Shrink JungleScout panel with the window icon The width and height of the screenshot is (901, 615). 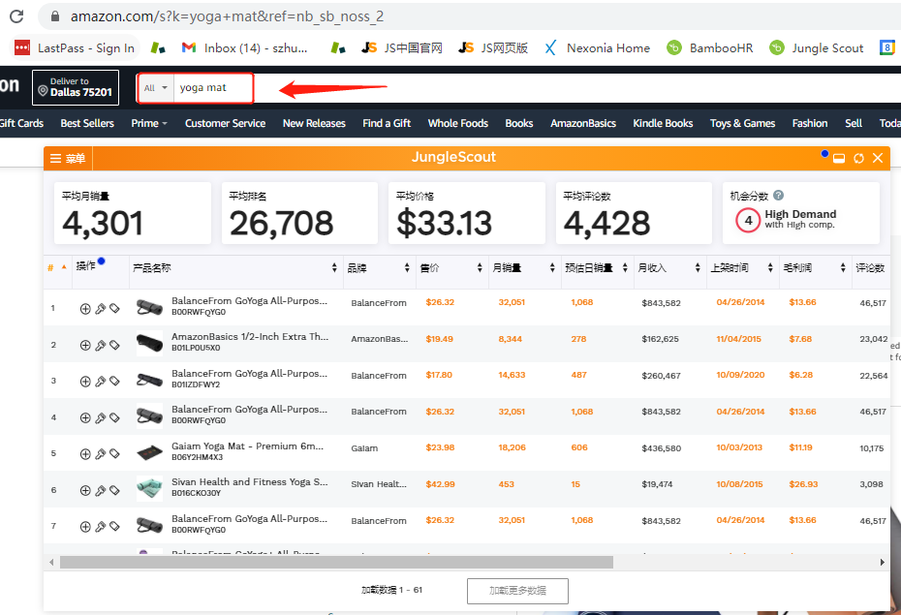pos(839,158)
